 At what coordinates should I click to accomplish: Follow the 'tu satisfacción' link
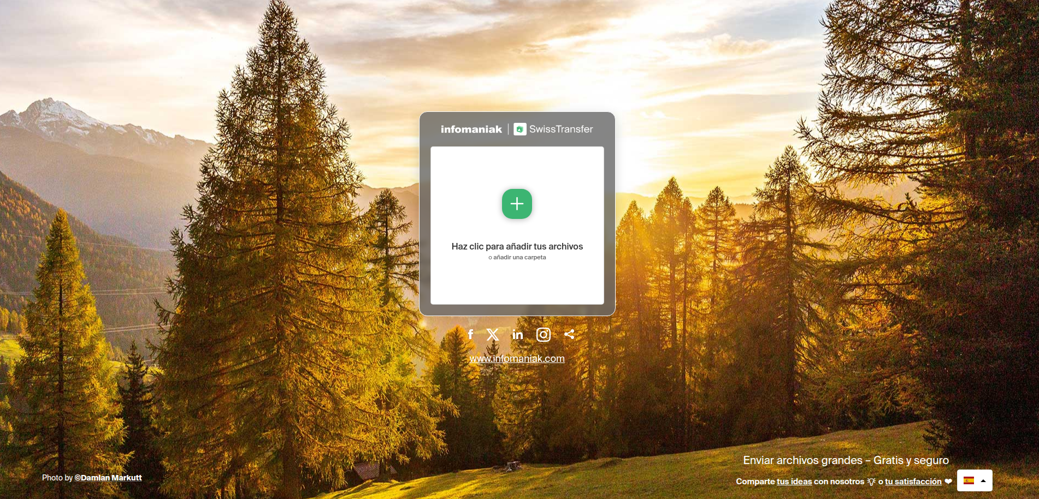913,482
